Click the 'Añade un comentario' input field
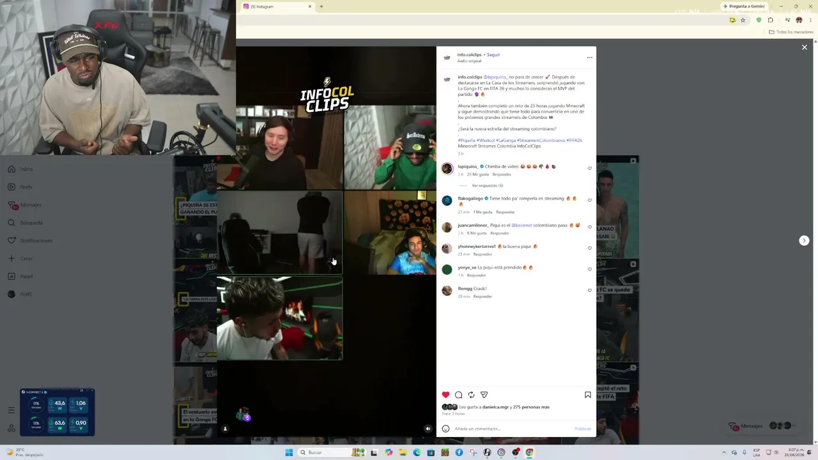This screenshot has width=818, height=460. tap(513, 429)
